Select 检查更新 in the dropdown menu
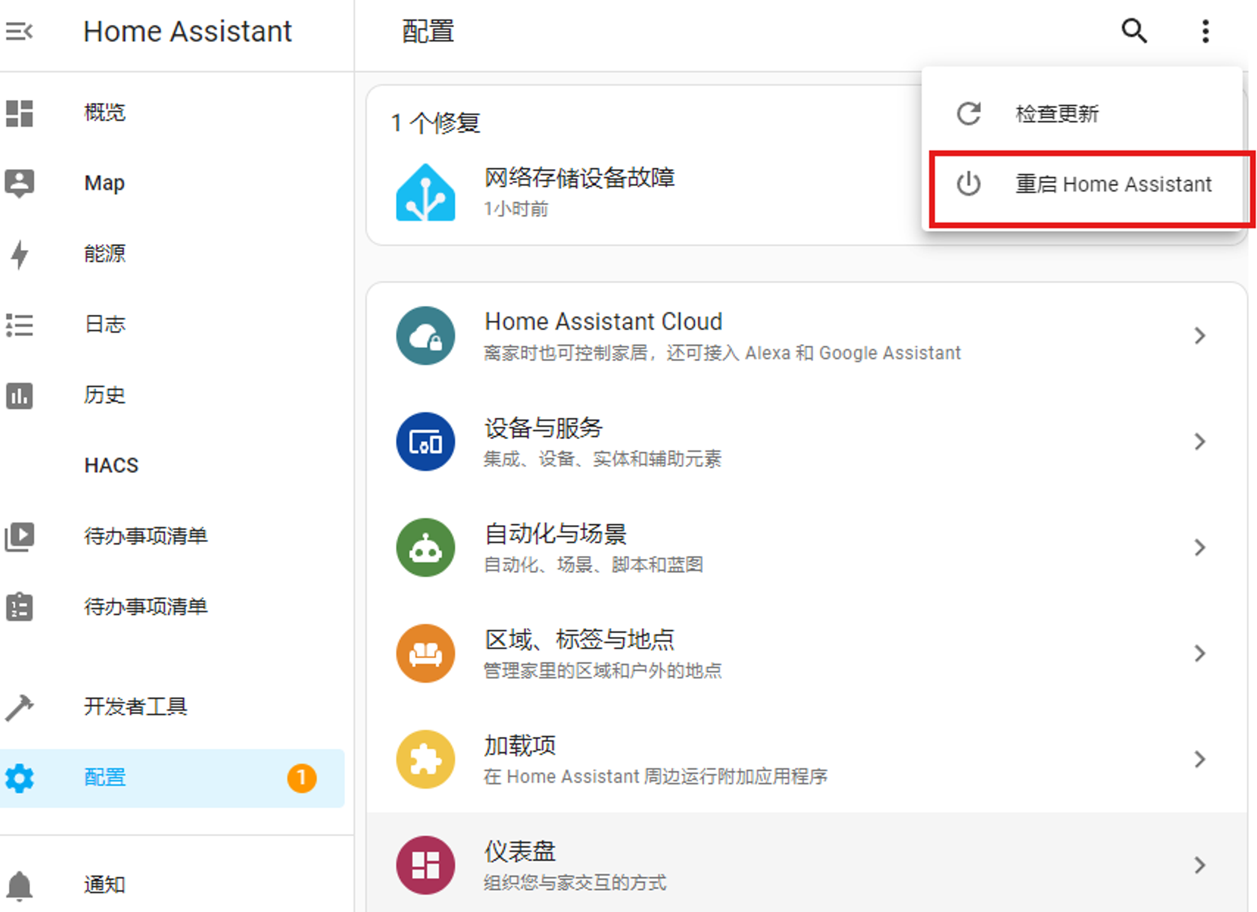 [x=1057, y=114]
